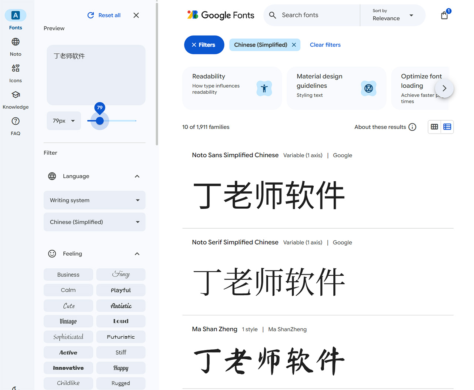Switch to list view layout
The height and width of the screenshot is (390, 474).
tap(447, 127)
